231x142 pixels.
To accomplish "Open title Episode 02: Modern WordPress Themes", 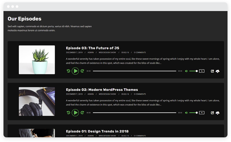I will pyautogui.click(x=102, y=90).
